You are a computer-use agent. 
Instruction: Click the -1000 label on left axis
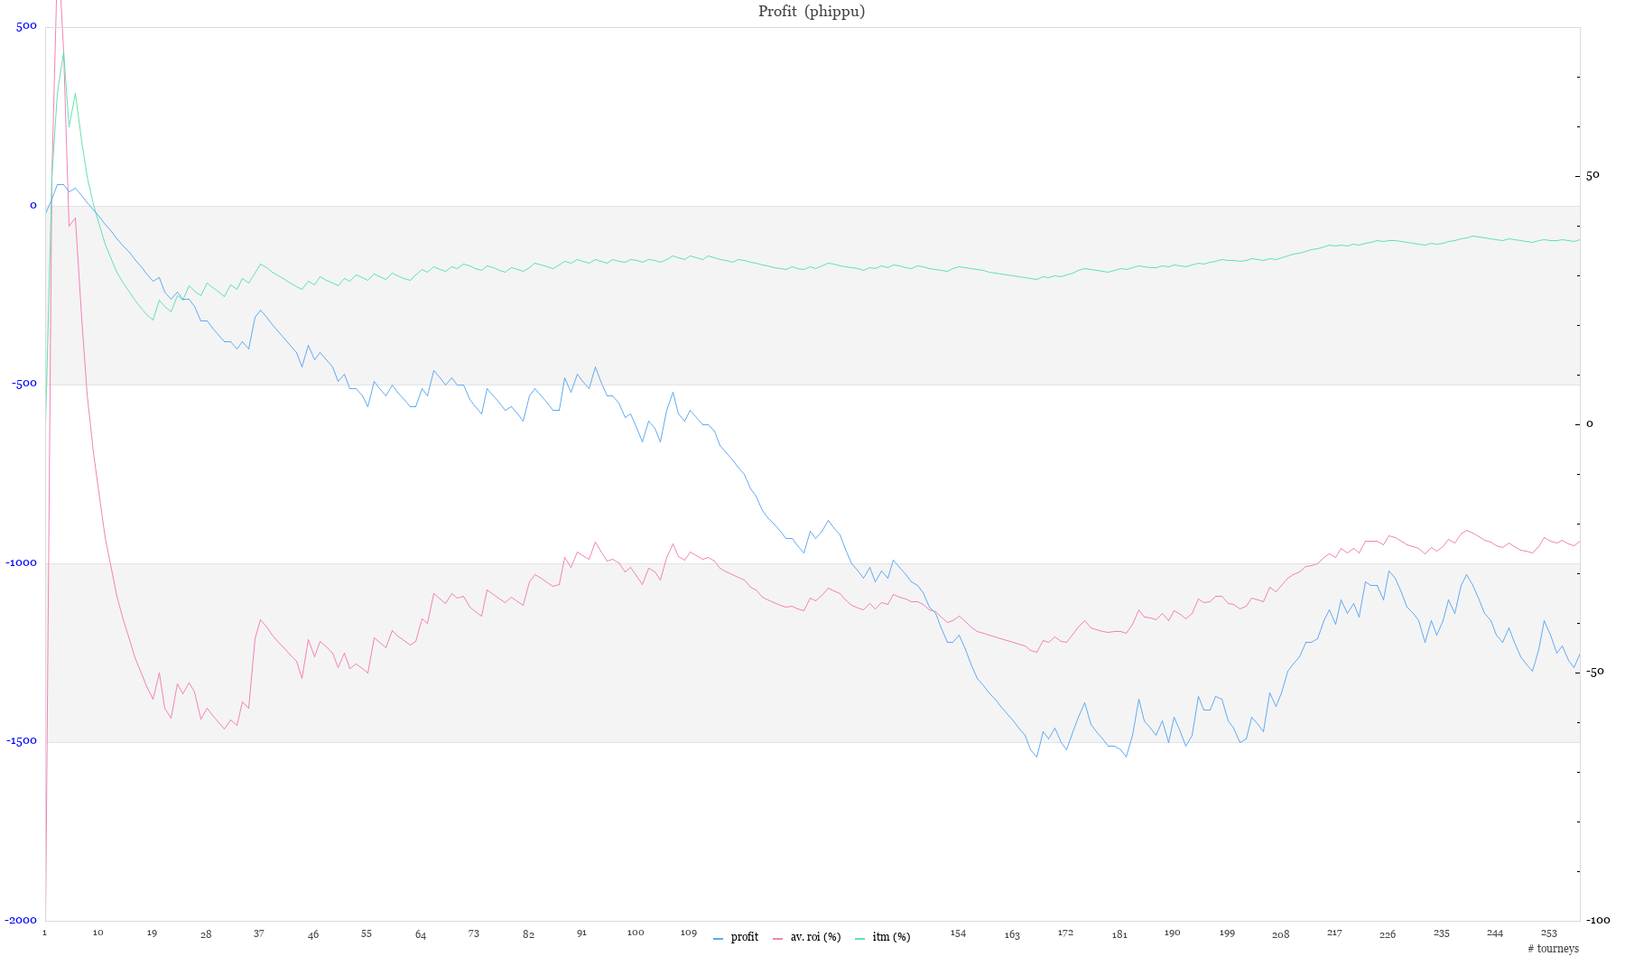[22, 562]
